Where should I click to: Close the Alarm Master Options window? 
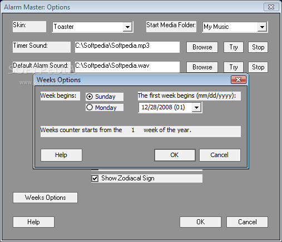(271, 7)
